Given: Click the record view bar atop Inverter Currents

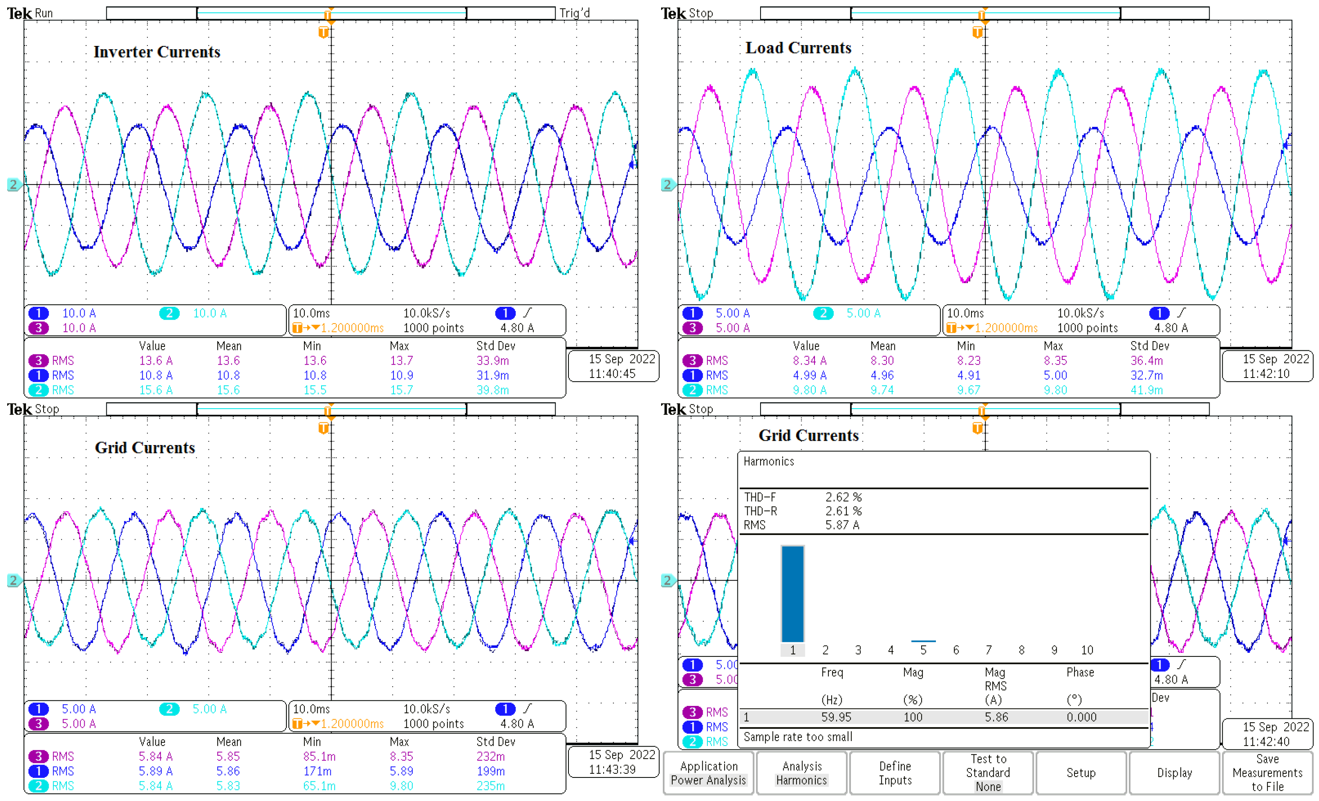Looking at the screenshot, I should click(x=331, y=14).
